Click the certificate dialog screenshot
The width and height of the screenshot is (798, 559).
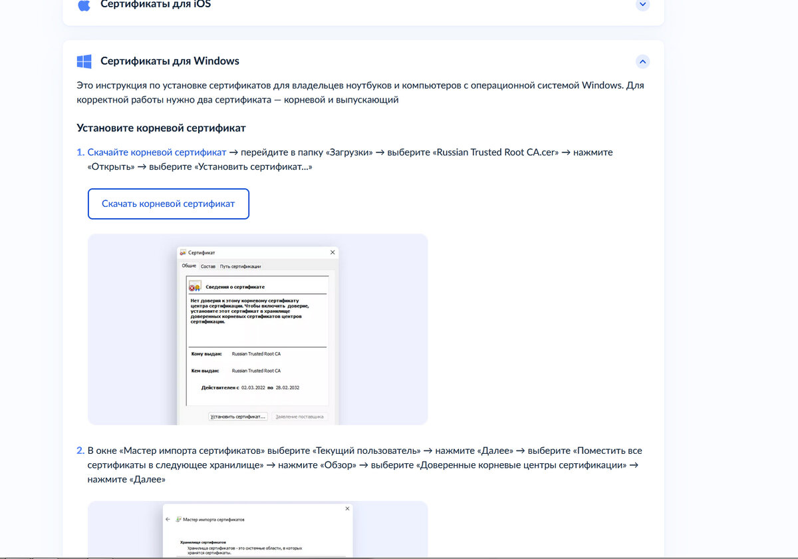[258, 329]
